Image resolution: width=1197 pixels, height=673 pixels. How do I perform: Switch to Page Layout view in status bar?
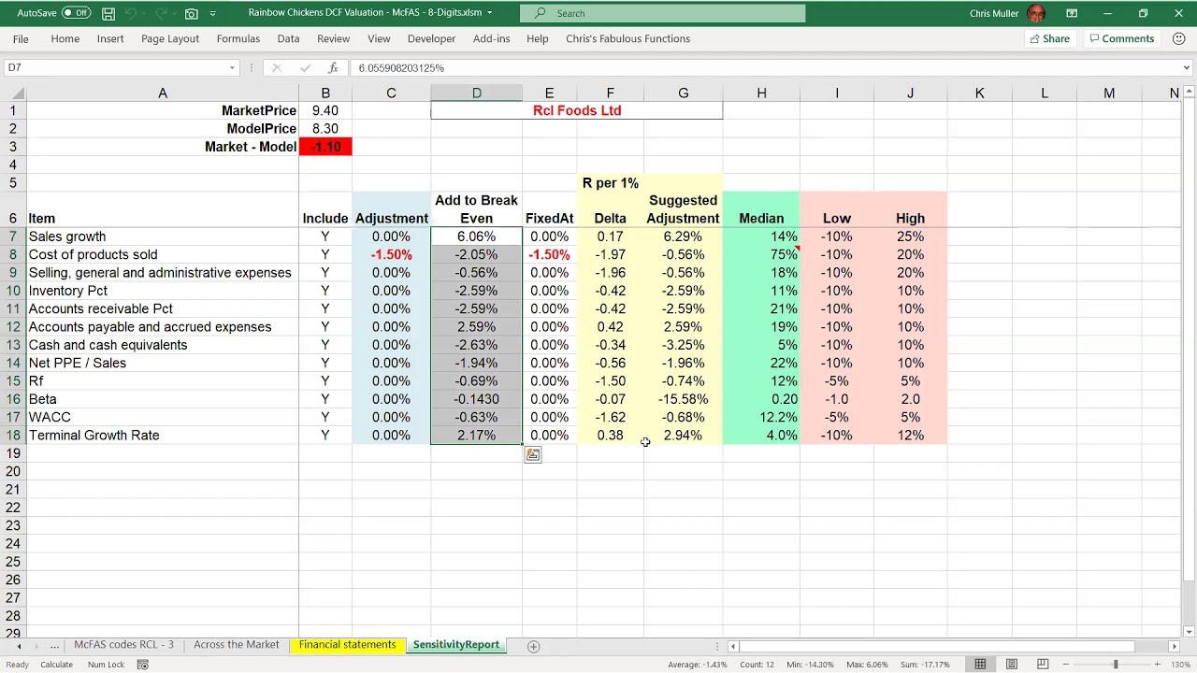click(1012, 664)
